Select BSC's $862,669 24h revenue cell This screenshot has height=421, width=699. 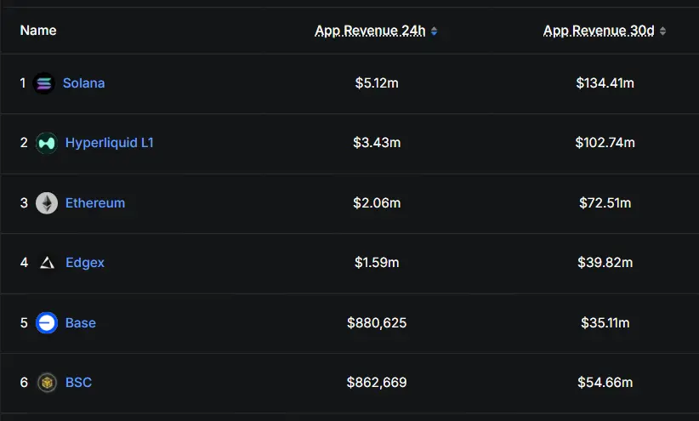(377, 383)
